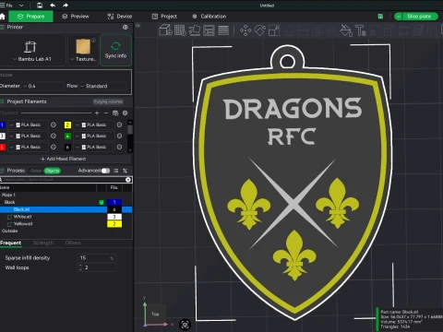Screen dimensions: 443x332
Task: Click the search plate and object field
Action: pyautogui.click(x=63, y=180)
